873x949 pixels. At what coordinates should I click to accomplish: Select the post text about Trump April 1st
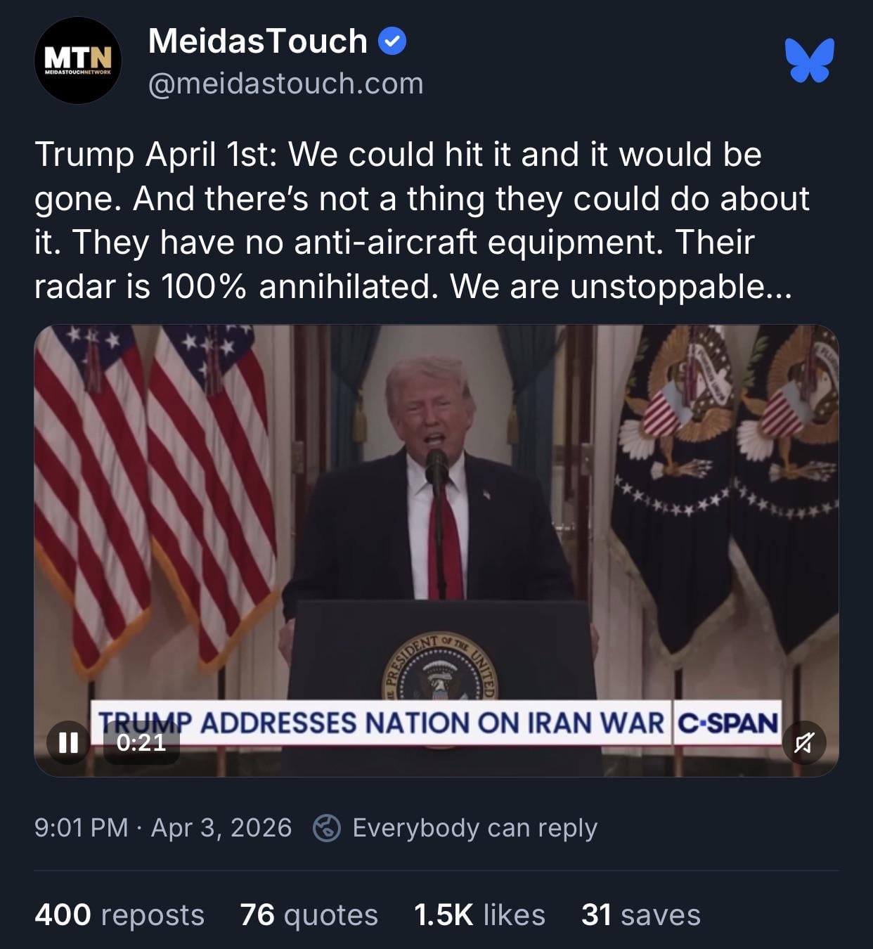[x=422, y=220]
